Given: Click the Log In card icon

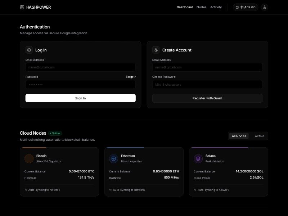Looking at the screenshot, I should pos(29,50).
